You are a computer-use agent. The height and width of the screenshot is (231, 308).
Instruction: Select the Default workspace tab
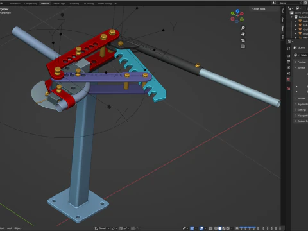pyautogui.click(x=45, y=3)
